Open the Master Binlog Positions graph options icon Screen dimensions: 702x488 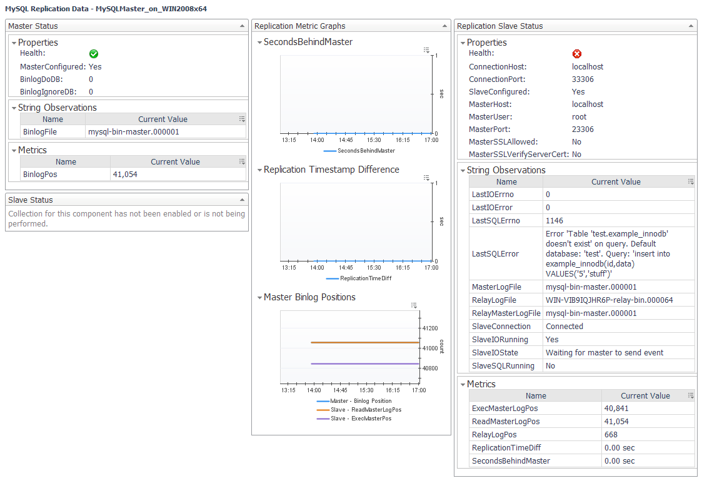pyautogui.click(x=414, y=305)
